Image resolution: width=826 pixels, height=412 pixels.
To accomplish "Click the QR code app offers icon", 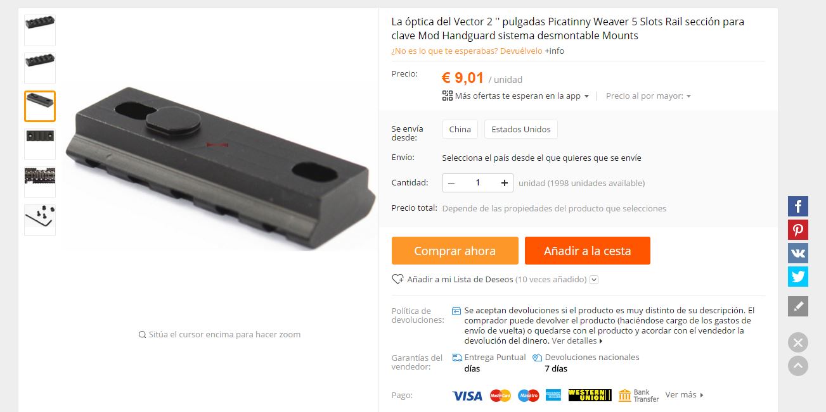I will tap(448, 96).
